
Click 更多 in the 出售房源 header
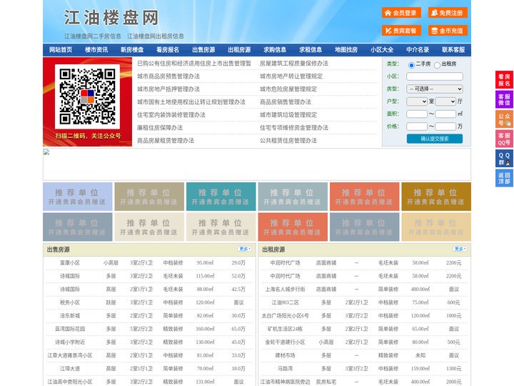point(245,249)
